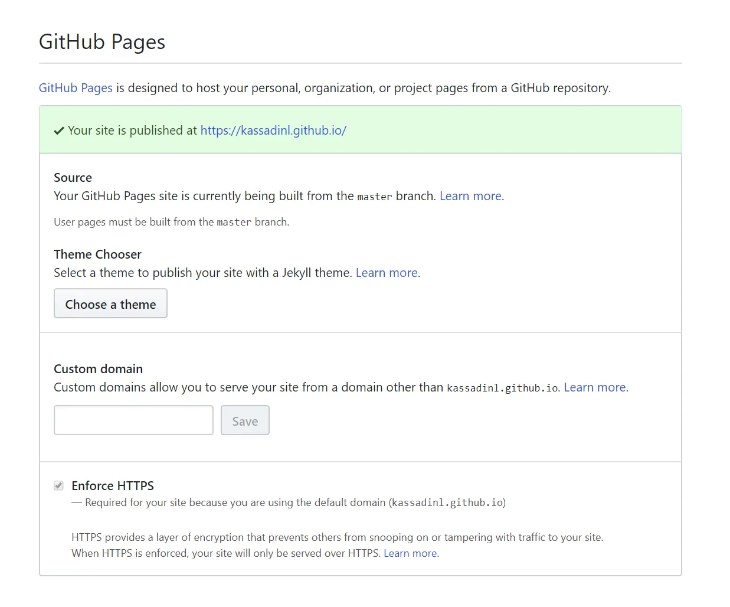
Task: Click kassadinl.github.io in the HTTPS required note
Action: pyautogui.click(x=447, y=502)
